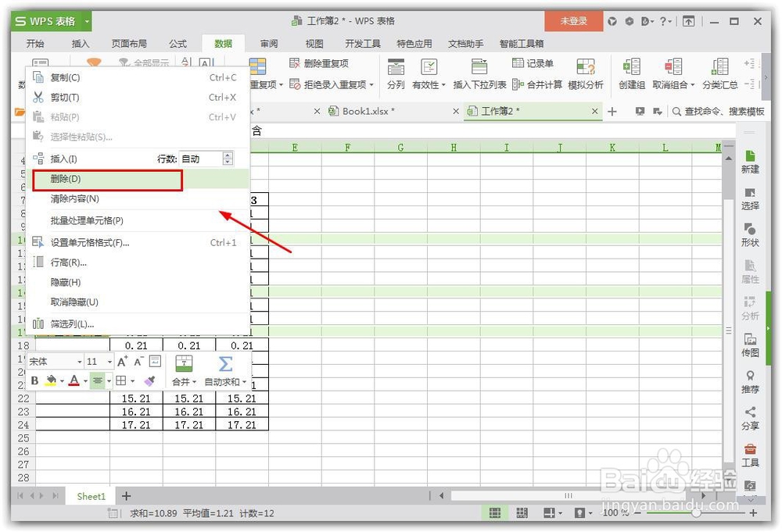Click the red font color swatch
782x532 pixels.
pyautogui.click(x=74, y=381)
